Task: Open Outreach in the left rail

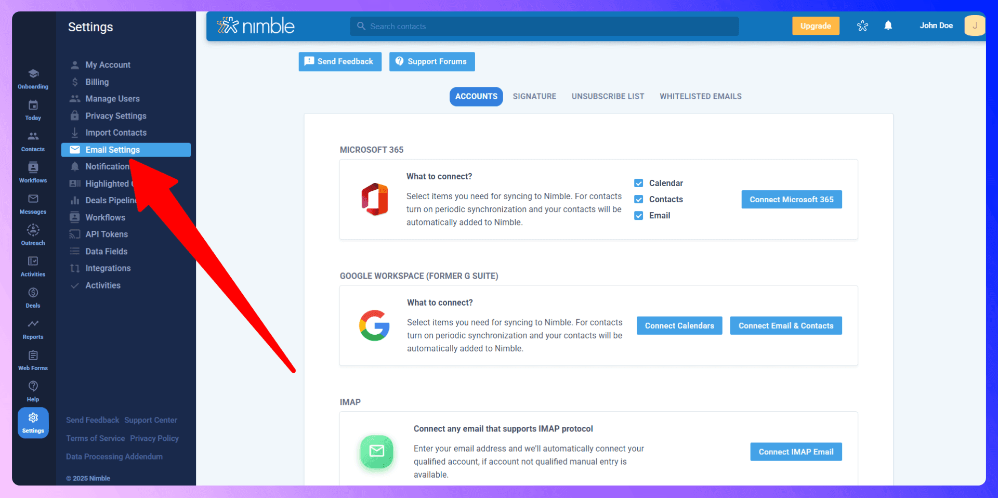Action: click(33, 235)
